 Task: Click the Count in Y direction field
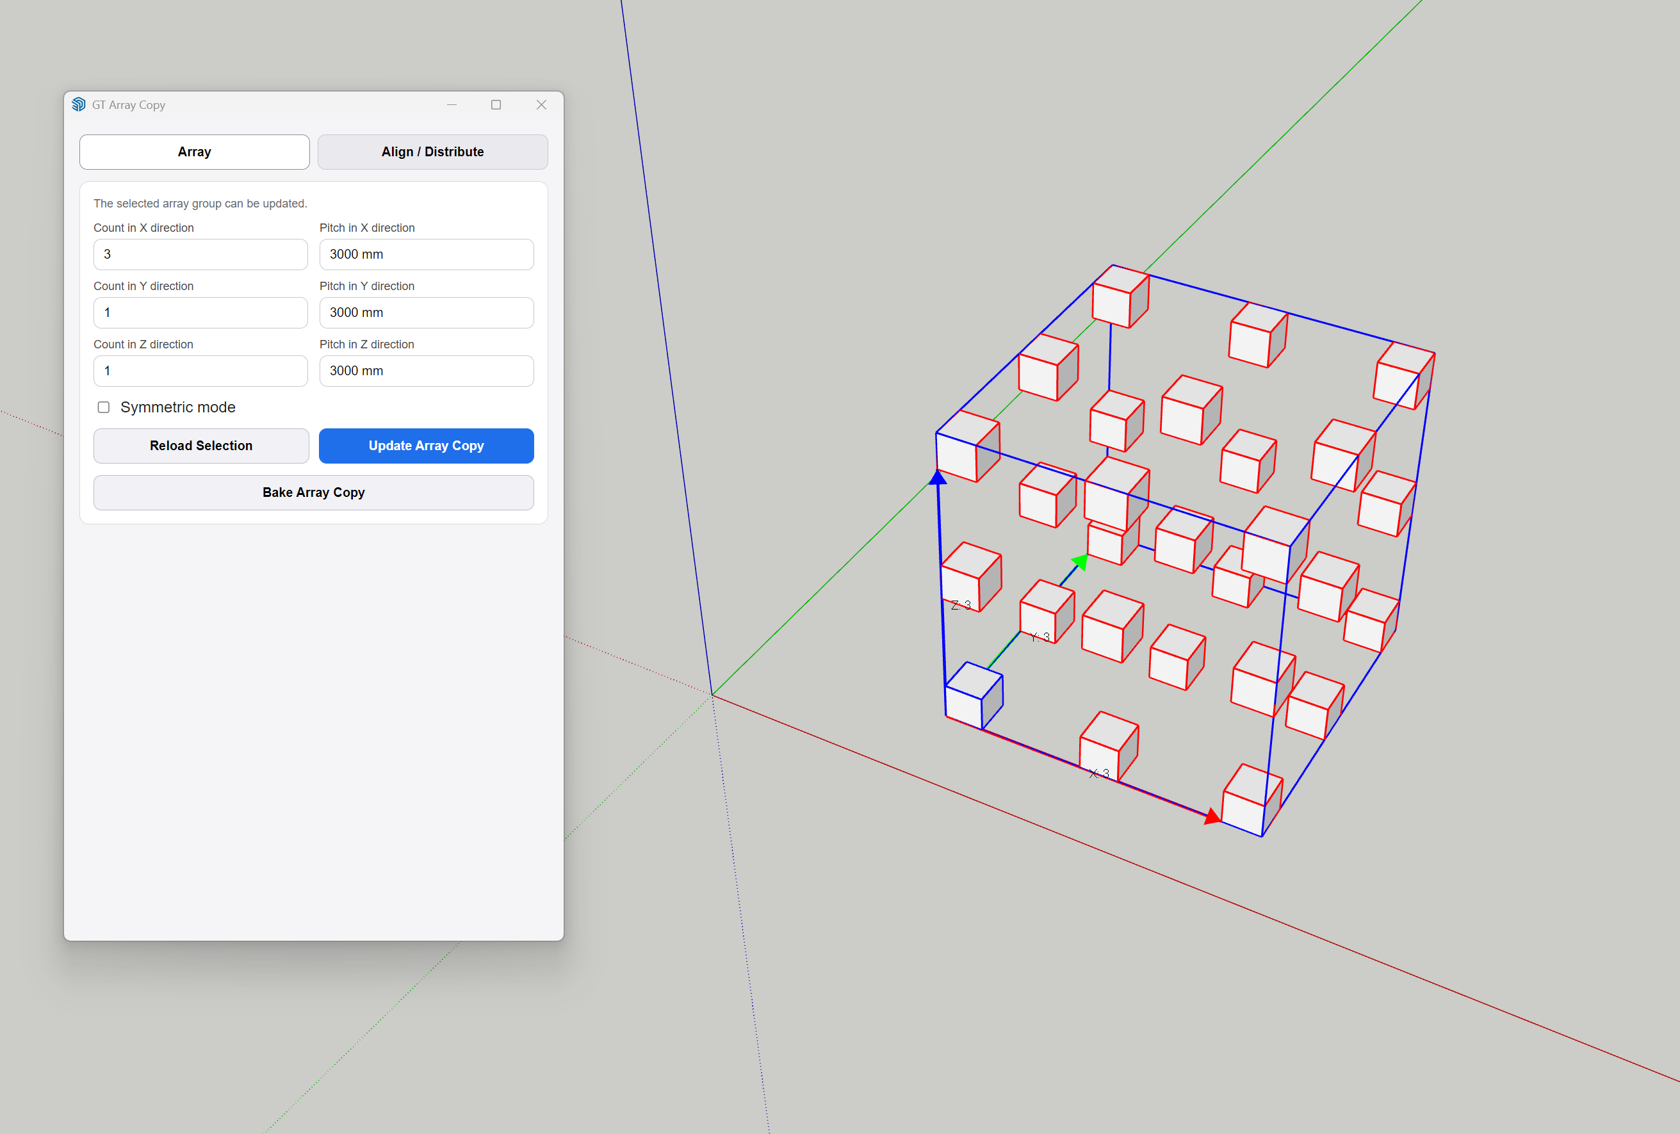tap(200, 313)
